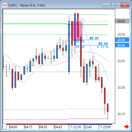Click the 22:45 time axis label
The height and width of the screenshot is (132, 132).
pos(88,127)
